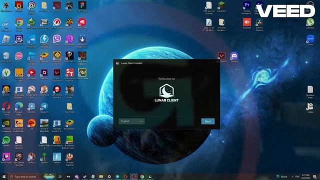The image size is (320, 180).
Task: Open Task View on taskbar
Action: coord(60,176)
